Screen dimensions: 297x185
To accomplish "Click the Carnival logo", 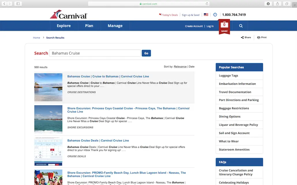I will (x=68, y=14).
